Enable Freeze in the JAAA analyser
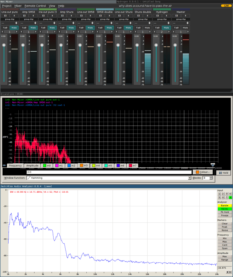233x277 pixels. click(224, 215)
